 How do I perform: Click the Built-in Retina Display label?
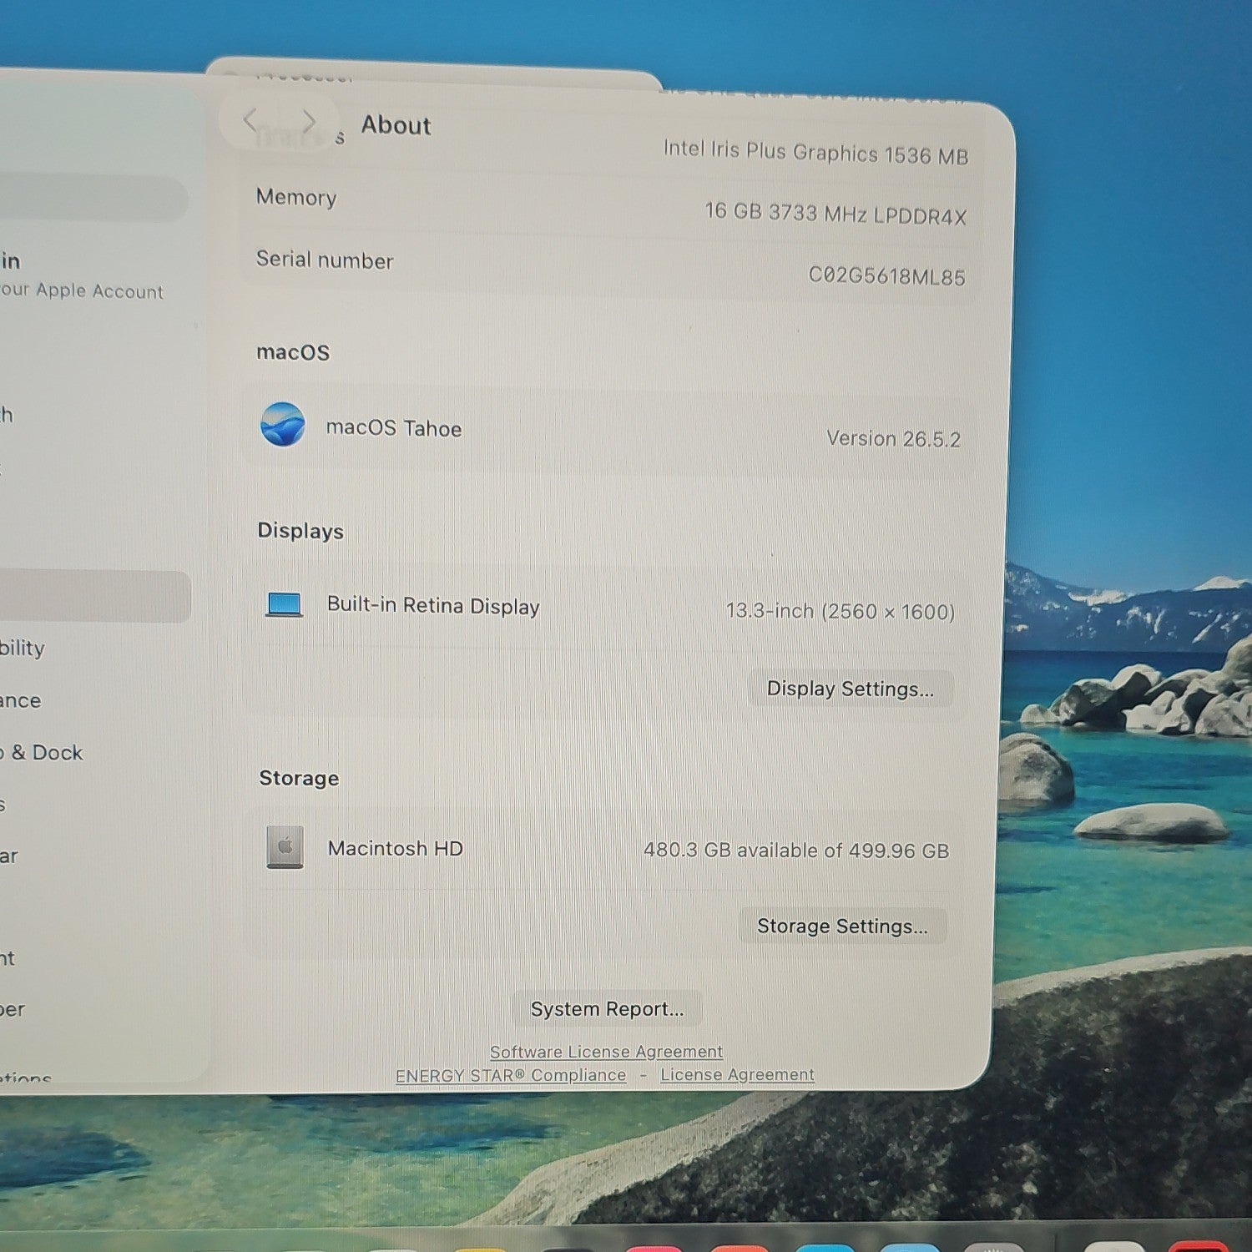pyautogui.click(x=433, y=605)
